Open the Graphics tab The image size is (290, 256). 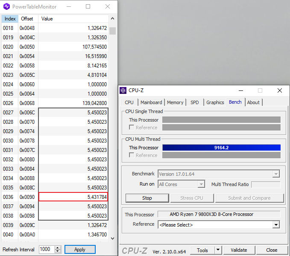215,102
